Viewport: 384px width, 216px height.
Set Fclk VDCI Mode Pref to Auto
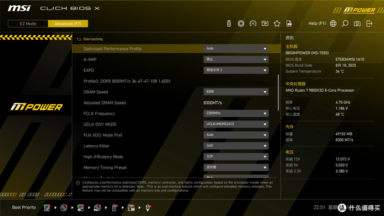(236, 135)
